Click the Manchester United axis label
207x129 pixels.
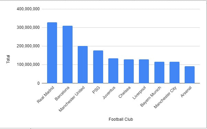coord(72,99)
